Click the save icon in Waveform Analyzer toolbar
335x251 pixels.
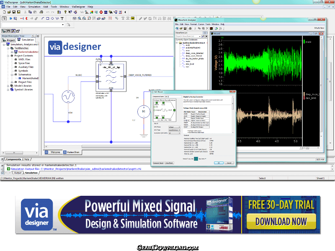pyautogui.click(x=185, y=28)
